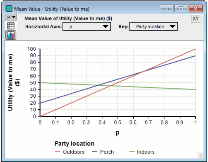Click the Porch legend label

[107, 152]
